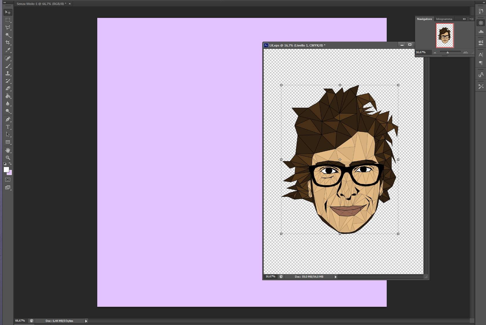Select the Hand tool
Image resolution: width=486 pixels, height=325 pixels.
[x=8, y=150]
